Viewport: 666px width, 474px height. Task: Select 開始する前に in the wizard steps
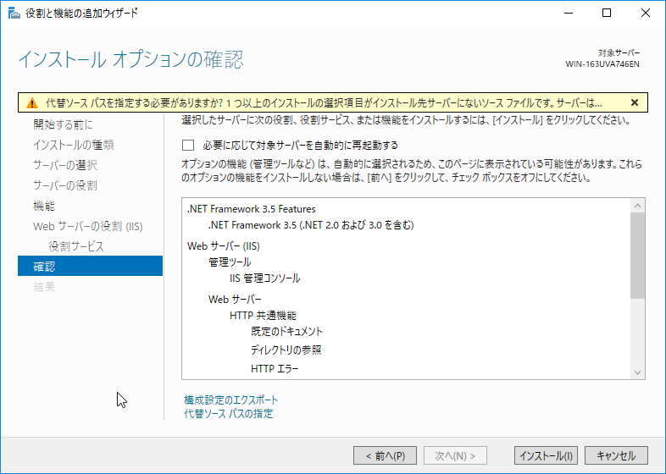[64, 124]
